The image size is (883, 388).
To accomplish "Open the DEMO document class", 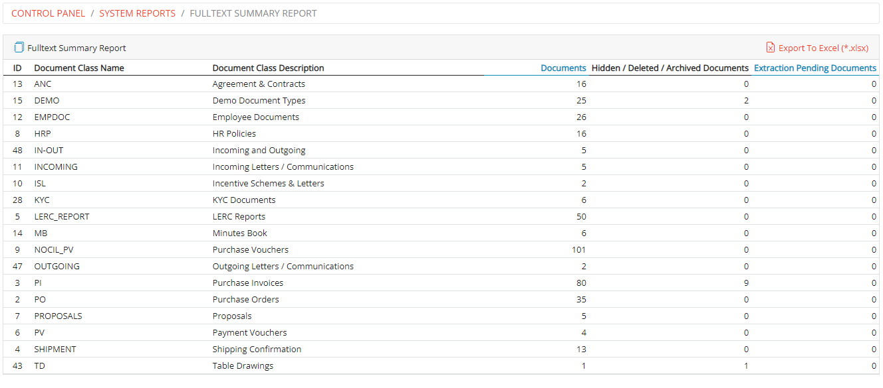I will point(47,100).
